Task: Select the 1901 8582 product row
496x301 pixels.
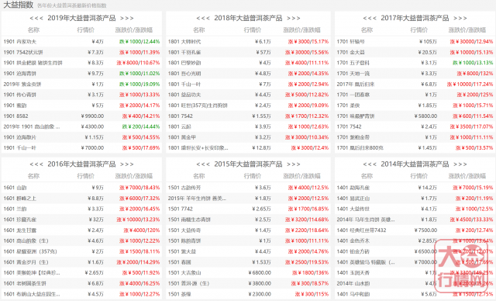Action: 81,116
